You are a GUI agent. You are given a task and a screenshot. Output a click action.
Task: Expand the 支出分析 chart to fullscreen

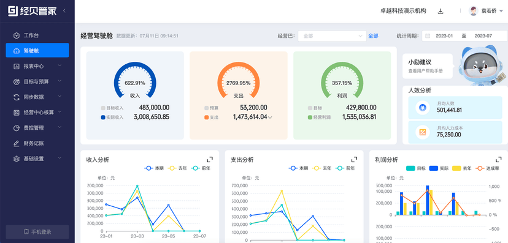355,159
